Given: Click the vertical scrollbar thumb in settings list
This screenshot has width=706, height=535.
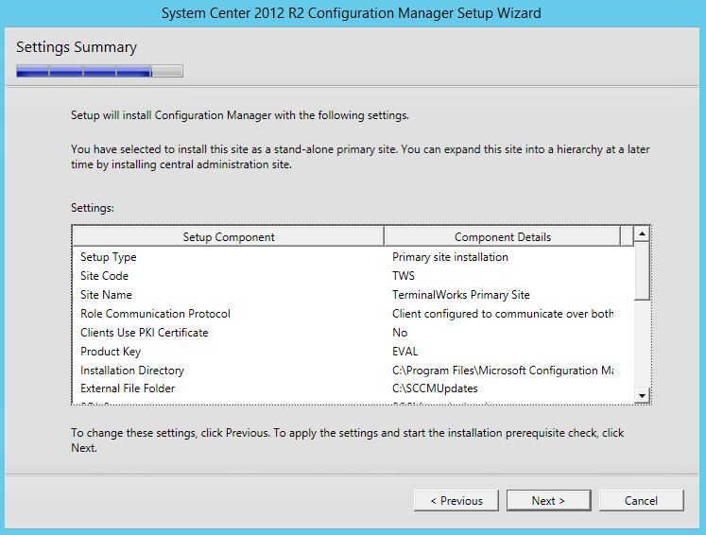Looking at the screenshot, I should coord(642,270).
